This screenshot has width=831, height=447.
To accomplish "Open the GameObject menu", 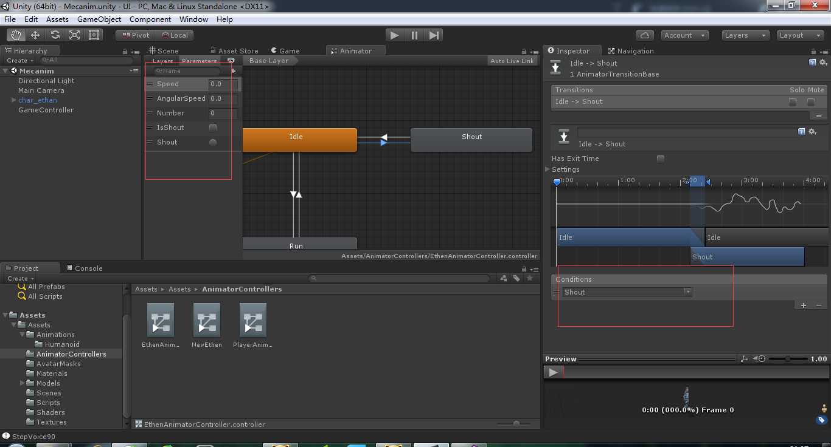I will (99, 19).
